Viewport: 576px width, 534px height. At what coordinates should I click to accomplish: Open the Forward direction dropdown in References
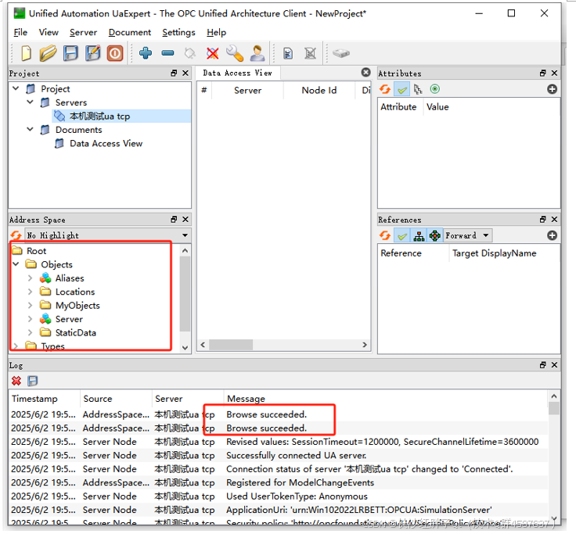coord(467,235)
